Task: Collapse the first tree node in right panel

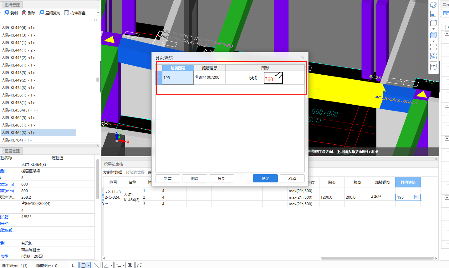Action: (x=444, y=27)
